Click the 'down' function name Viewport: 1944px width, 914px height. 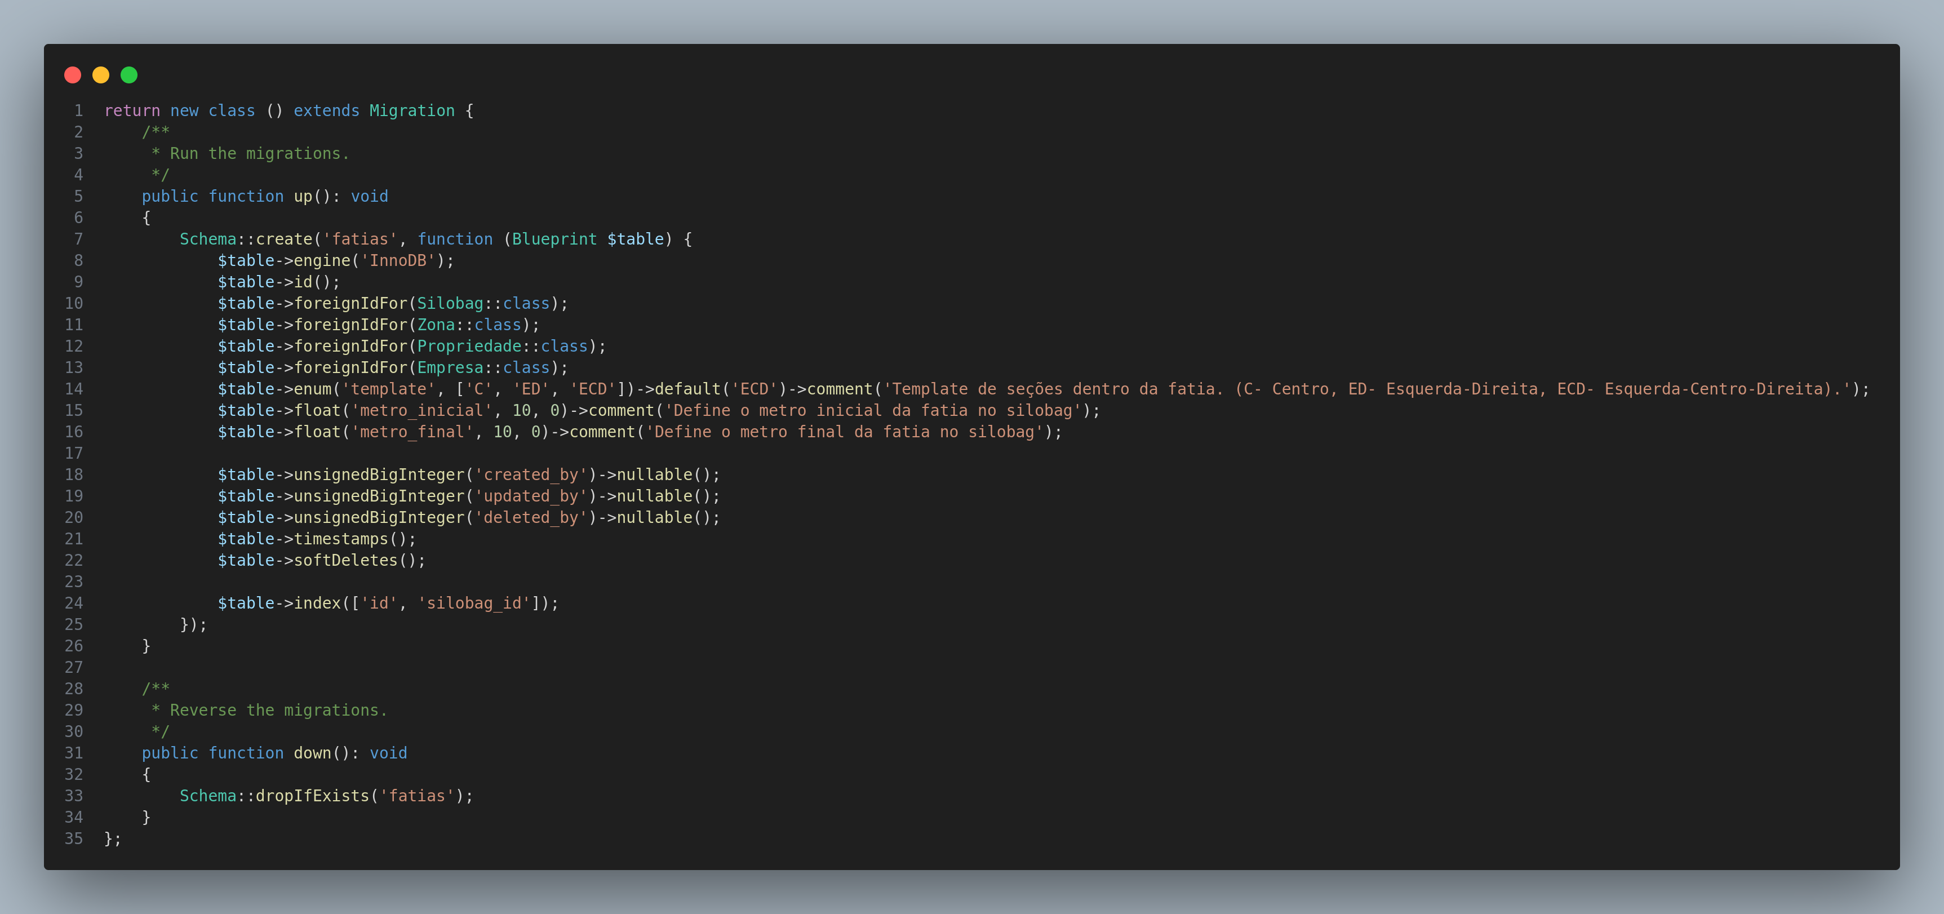point(312,753)
